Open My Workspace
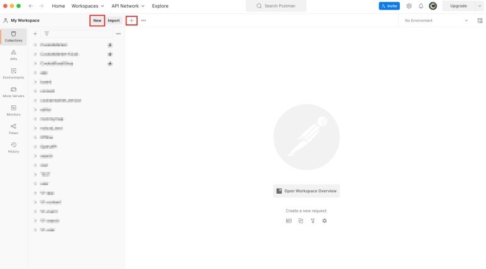 (x=21, y=21)
